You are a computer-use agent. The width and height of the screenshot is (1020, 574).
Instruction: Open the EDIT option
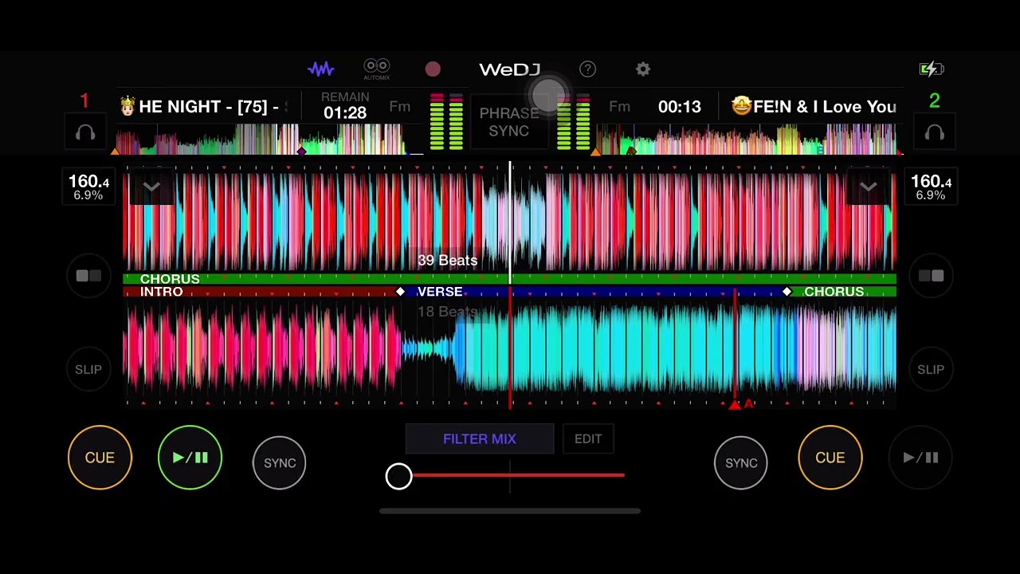click(588, 439)
